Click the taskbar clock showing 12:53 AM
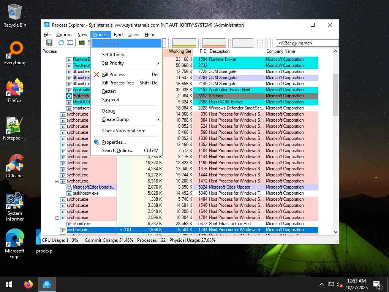 [356, 284]
